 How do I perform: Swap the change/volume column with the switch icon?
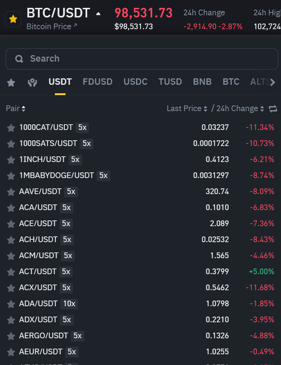pos(273,109)
